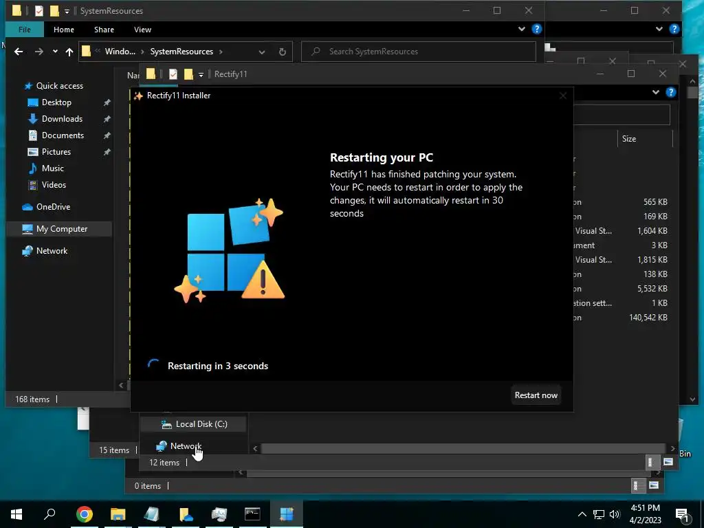This screenshot has height=528, width=704.
Task: Click the Windo... breadcrumb segment
Action: coord(120,52)
